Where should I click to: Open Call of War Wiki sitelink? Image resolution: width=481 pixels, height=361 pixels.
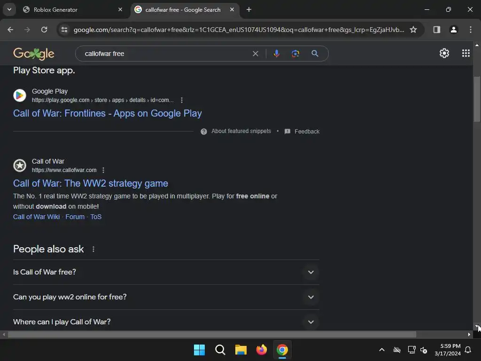pyautogui.click(x=37, y=217)
